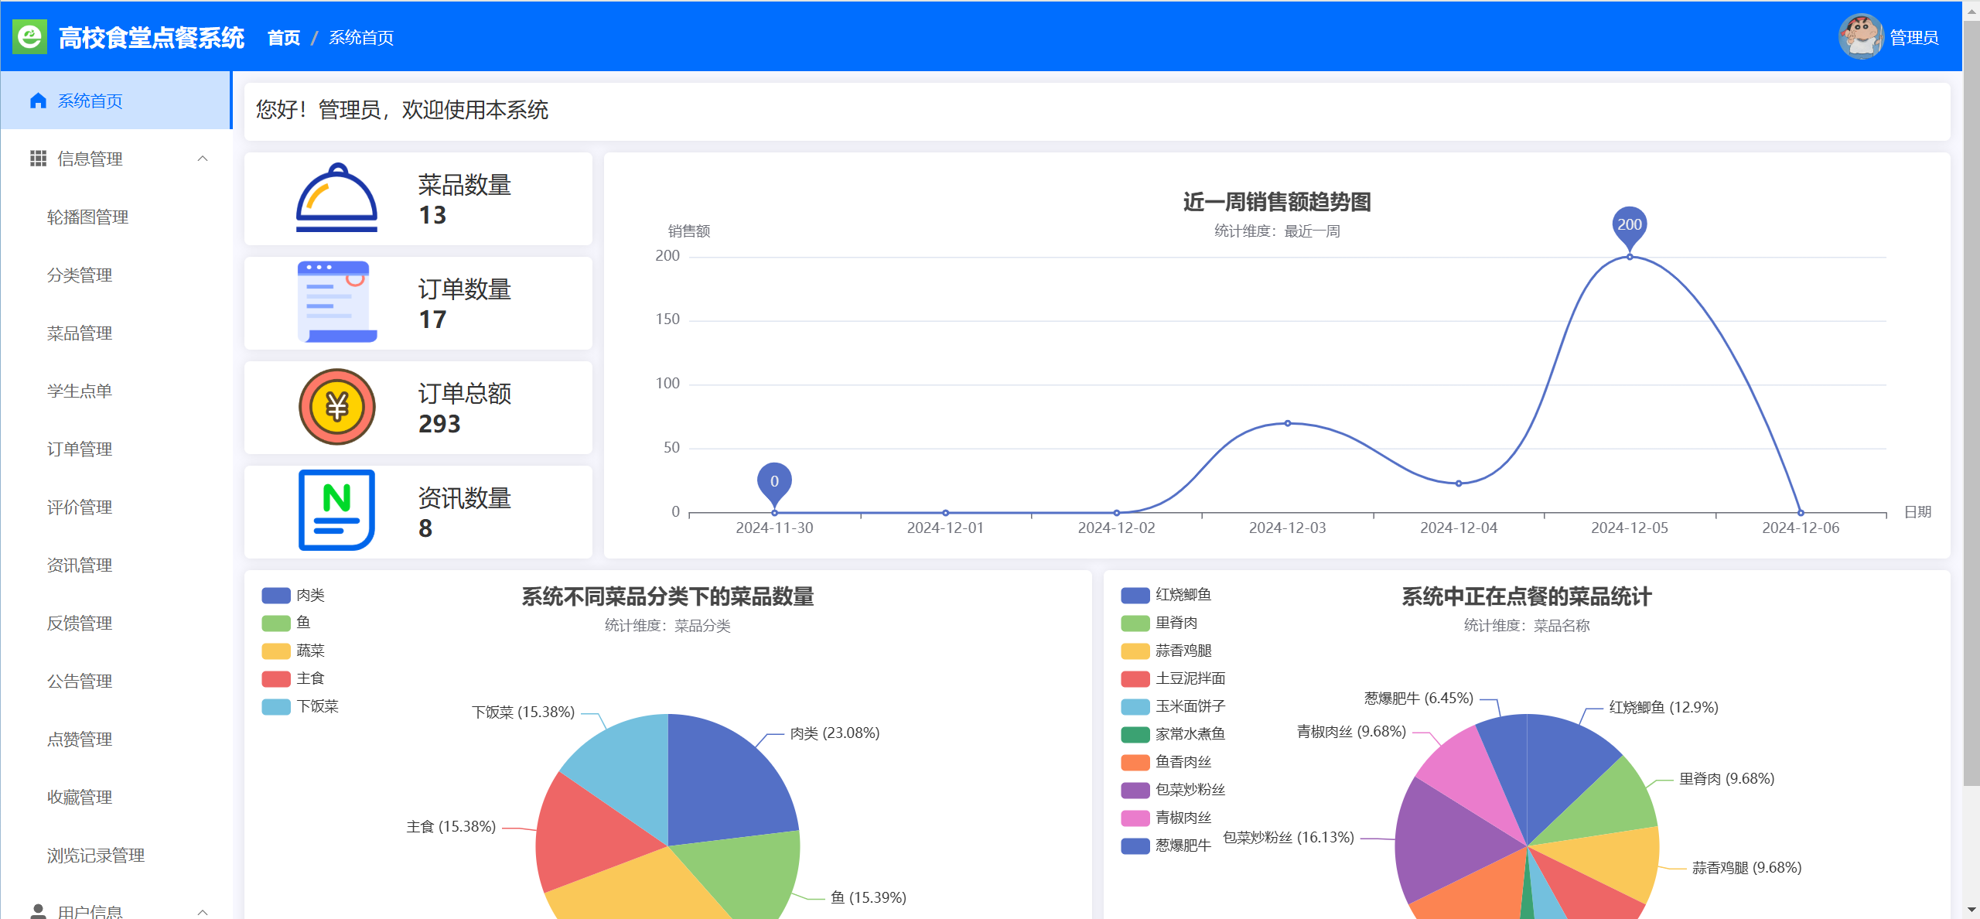The width and height of the screenshot is (1980, 919).
Task: Collapse the 用户信息 menu chevron
Action: [x=203, y=911]
